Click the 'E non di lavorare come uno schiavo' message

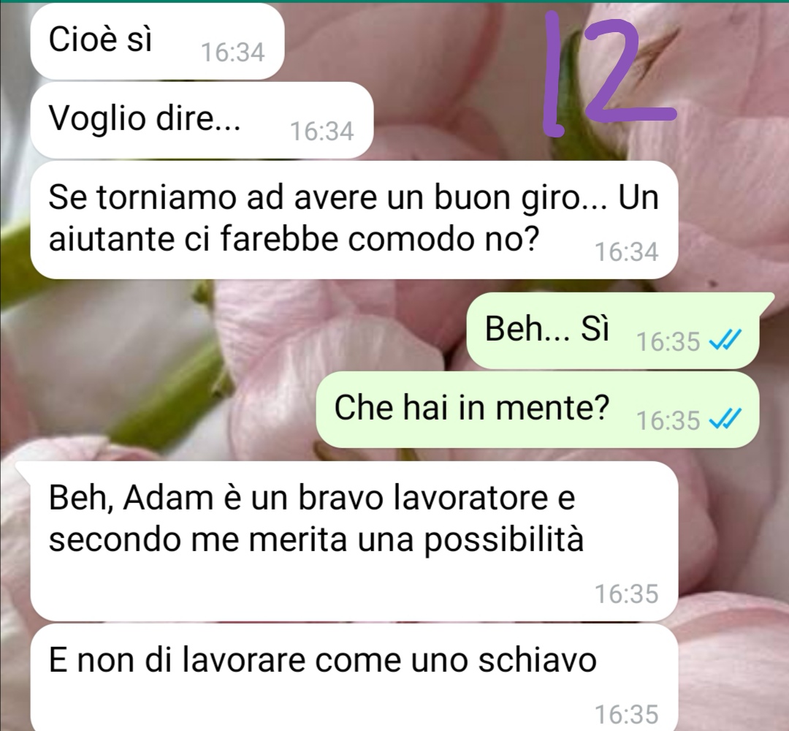354,677
